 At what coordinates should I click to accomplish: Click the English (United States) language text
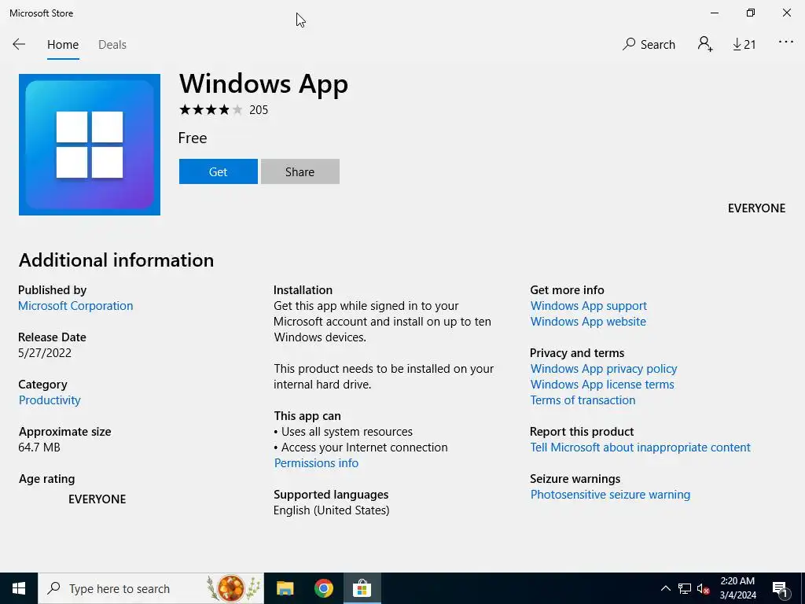tap(331, 510)
